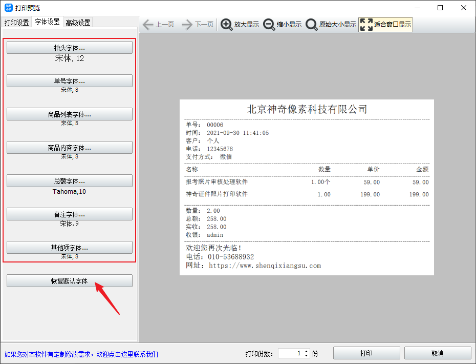
Task: Maximize the 打印预览 window
Action: (x=440, y=8)
